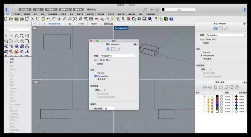Screen dimensions: 251x137
Task: Check 已锁定 in the floating properties window
Action: (x=95, y=64)
